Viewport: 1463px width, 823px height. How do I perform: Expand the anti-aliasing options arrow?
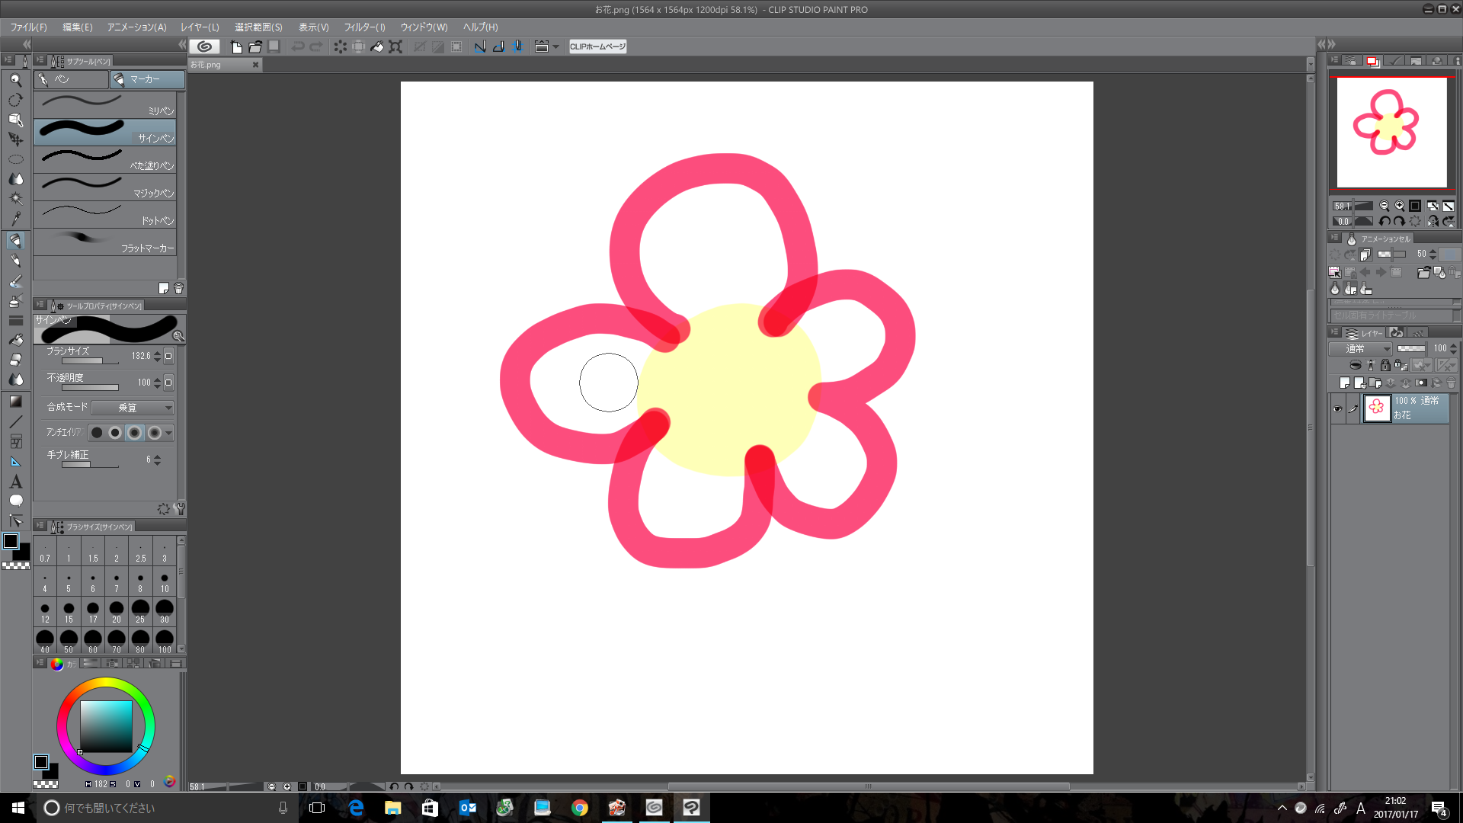coord(169,433)
